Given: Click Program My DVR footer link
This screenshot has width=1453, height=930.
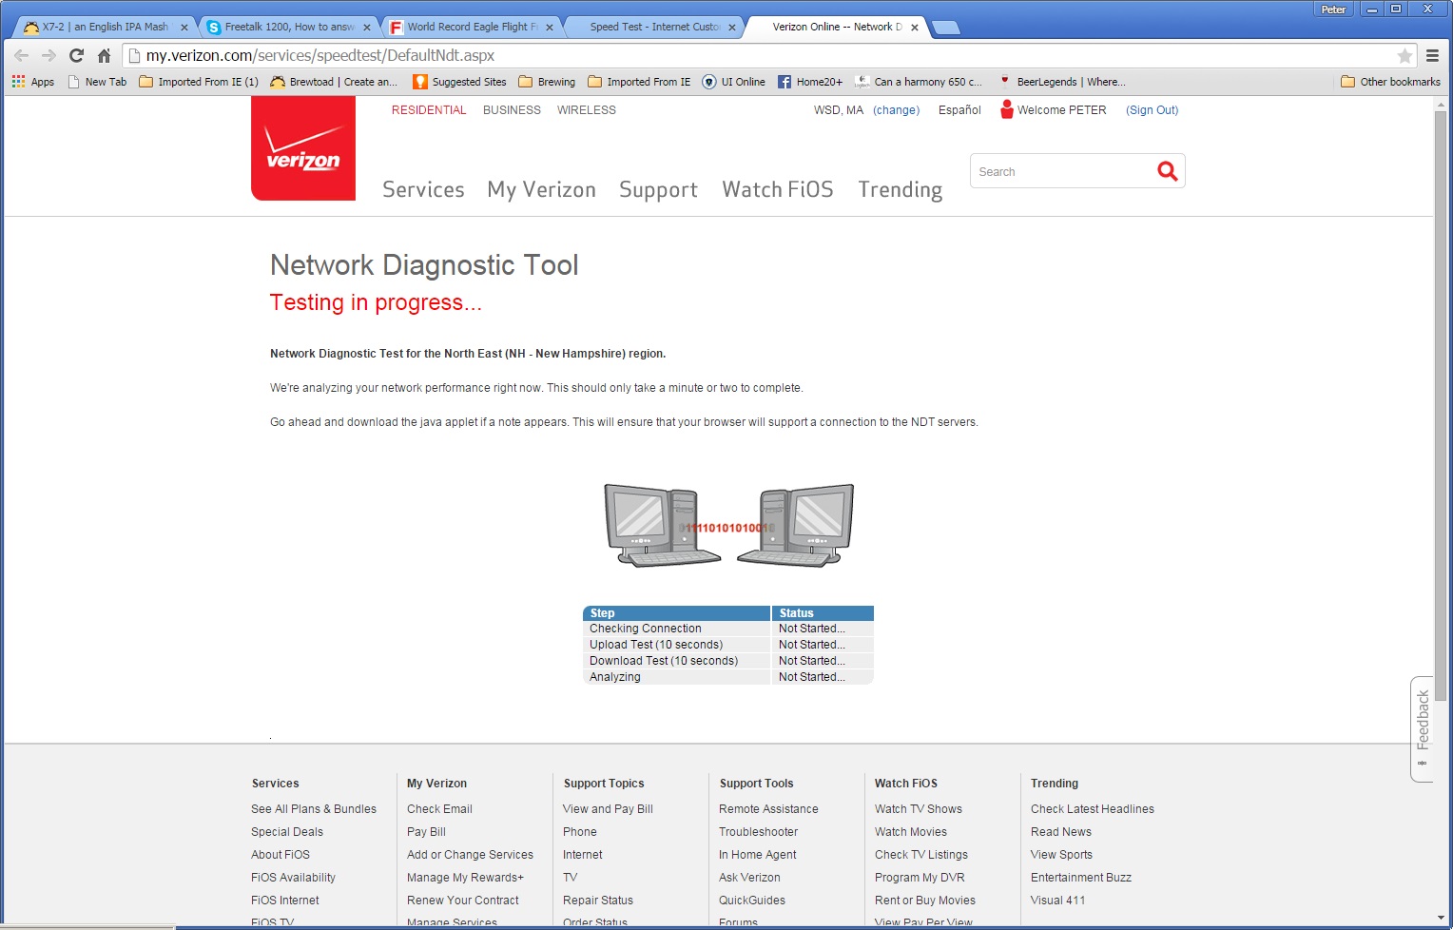Looking at the screenshot, I should point(920,878).
